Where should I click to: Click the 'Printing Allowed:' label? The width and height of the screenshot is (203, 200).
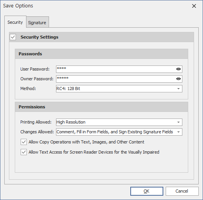coord(36,122)
